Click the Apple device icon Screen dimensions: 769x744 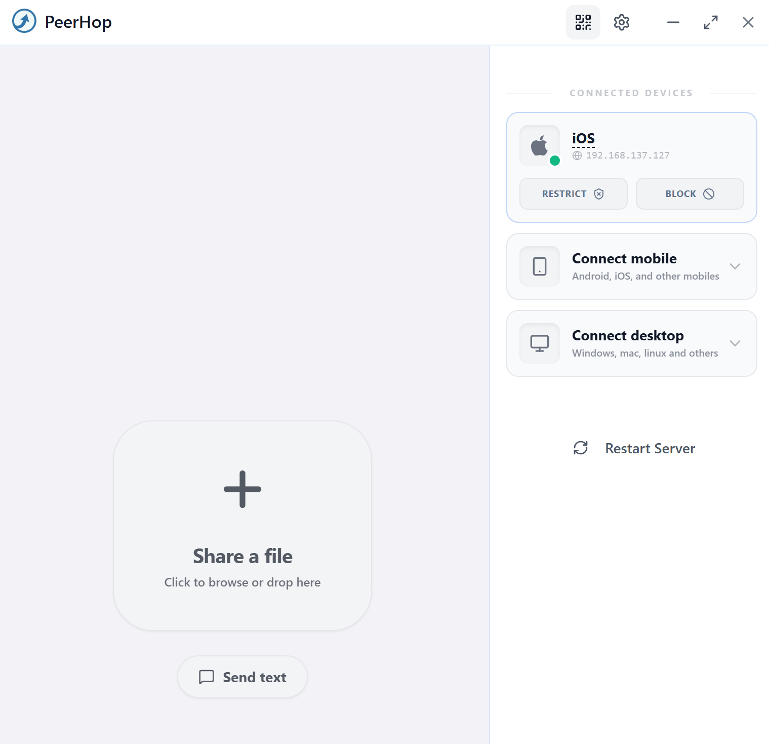pos(540,145)
